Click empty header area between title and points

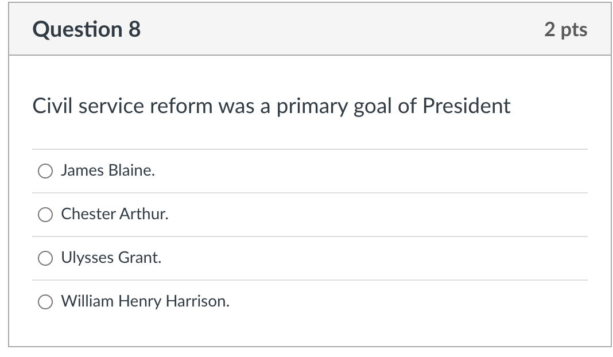342,29
